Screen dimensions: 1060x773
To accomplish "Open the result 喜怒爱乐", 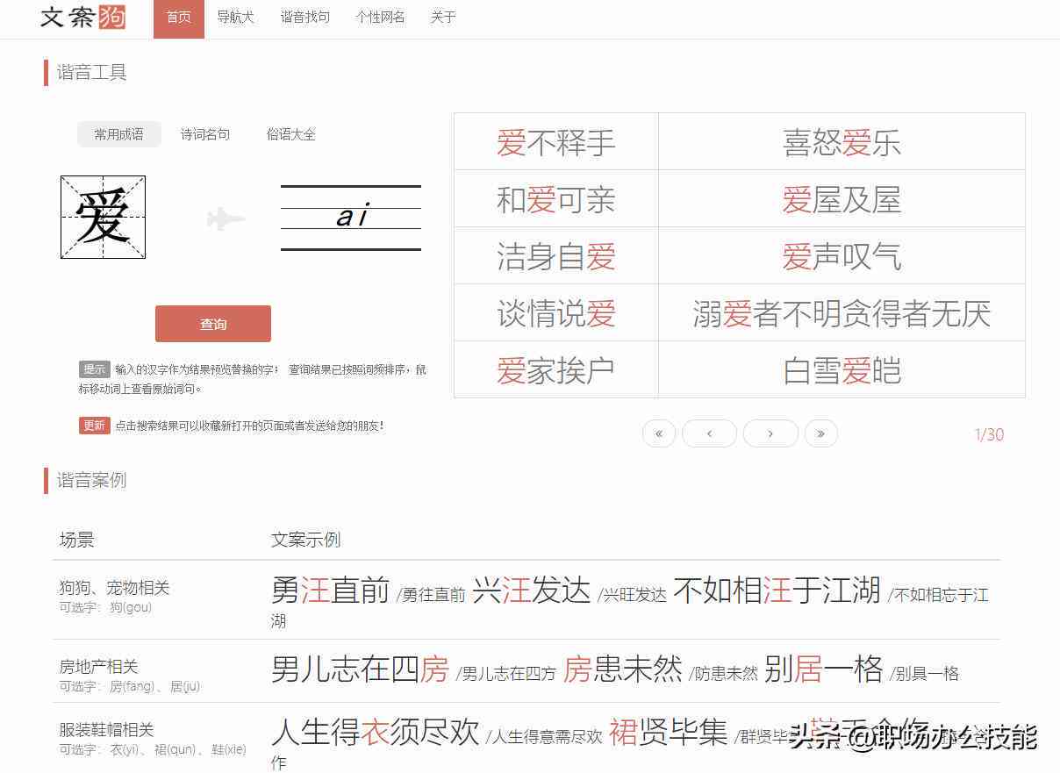I will pyautogui.click(x=842, y=142).
